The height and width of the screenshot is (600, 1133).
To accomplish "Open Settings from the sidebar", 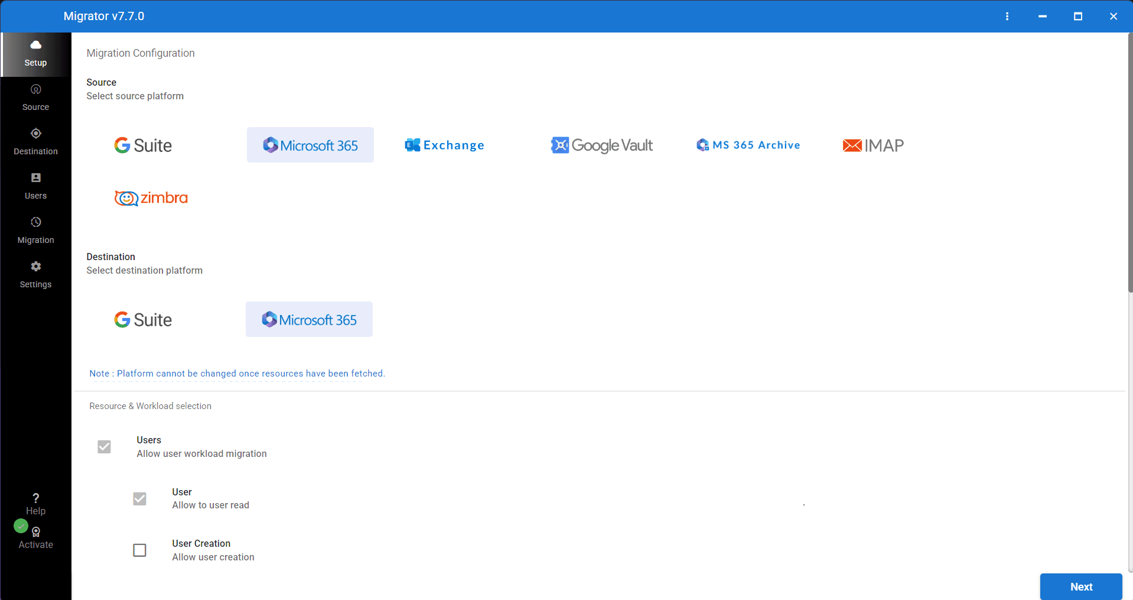I will pos(35,274).
